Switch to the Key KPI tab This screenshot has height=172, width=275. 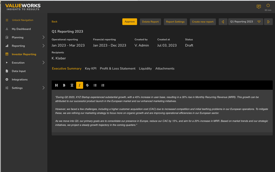(90, 69)
